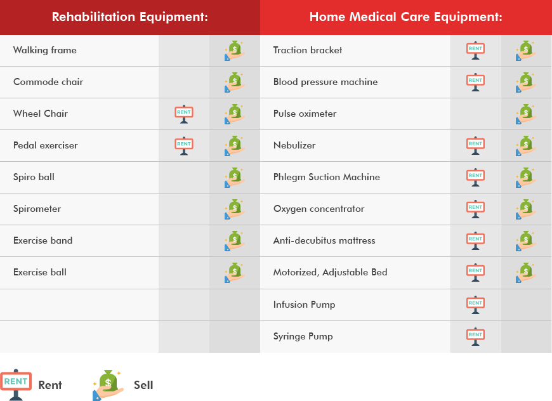Viewport: 552px width, 401px height.
Task: Click the Blood pressure machine label
Action: [x=325, y=82]
